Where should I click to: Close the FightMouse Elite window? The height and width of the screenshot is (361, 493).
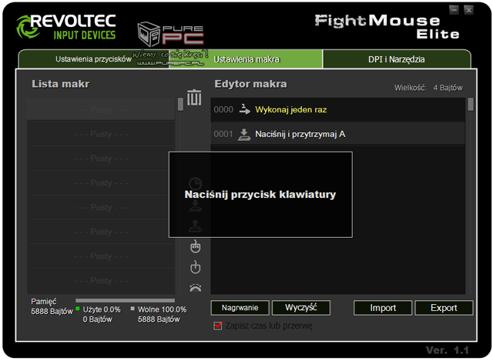point(468,10)
